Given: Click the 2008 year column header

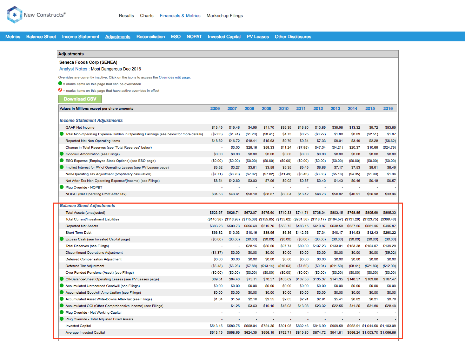Looking at the screenshot, I should pos(250,109).
